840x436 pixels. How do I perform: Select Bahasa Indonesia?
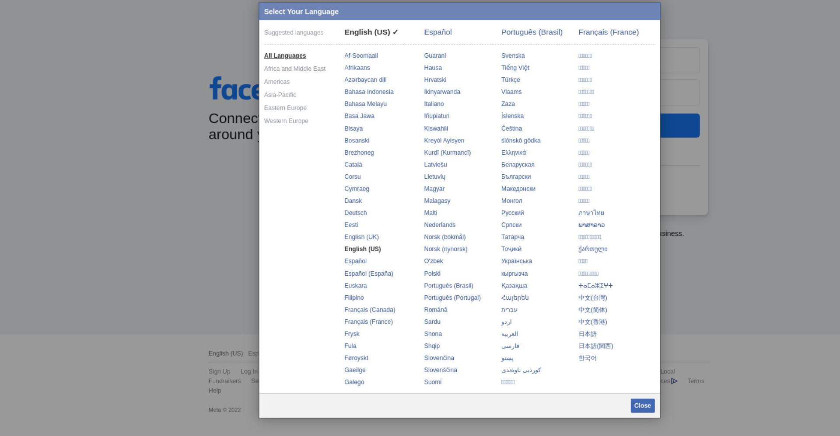[369, 92]
